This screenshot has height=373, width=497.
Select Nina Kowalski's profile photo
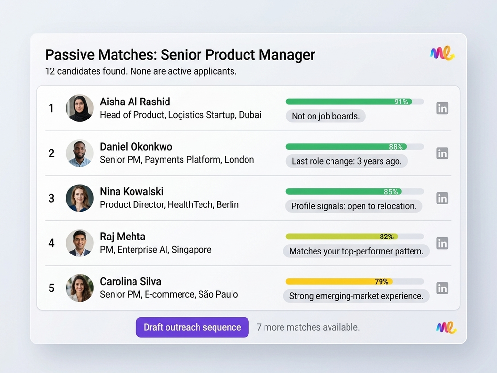coord(80,198)
